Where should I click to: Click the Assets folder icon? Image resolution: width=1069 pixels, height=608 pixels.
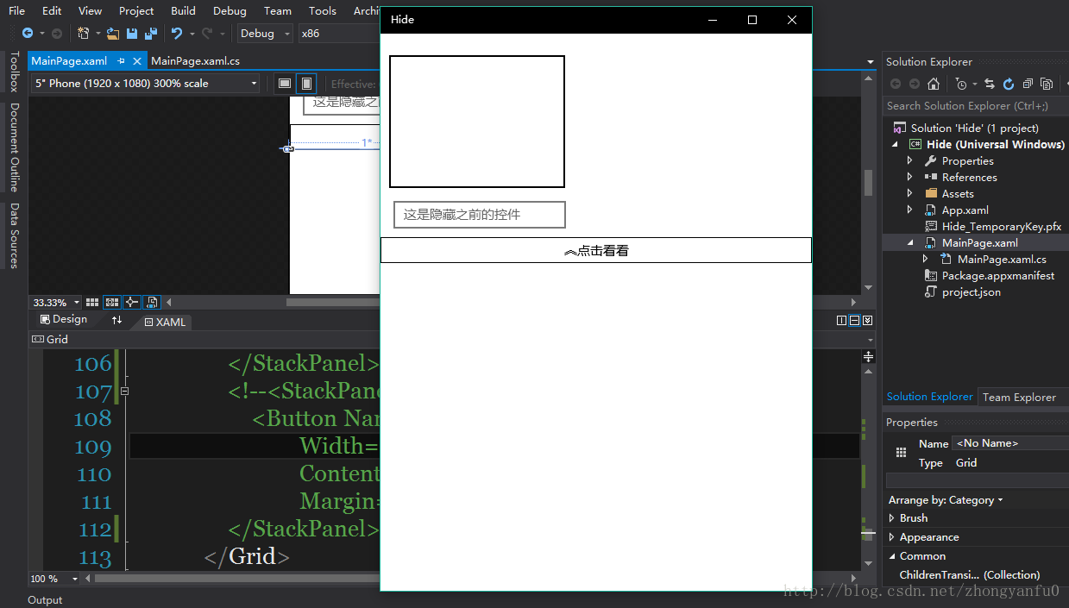pos(931,194)
